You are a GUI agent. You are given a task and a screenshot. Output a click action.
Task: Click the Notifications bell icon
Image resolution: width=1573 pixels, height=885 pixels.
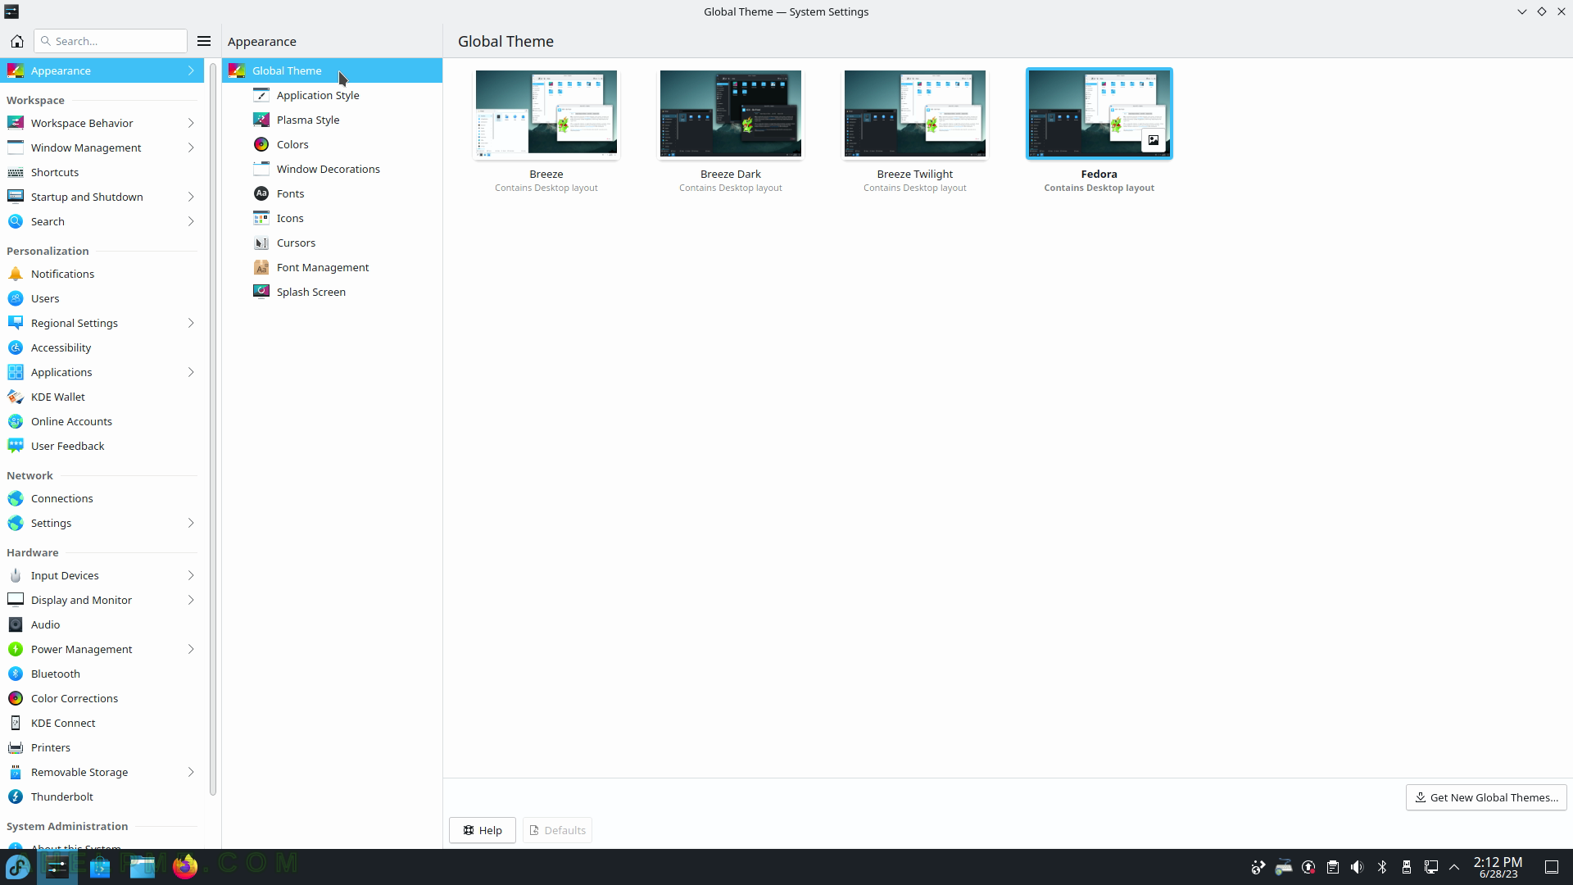pyautogui.click(x=16, y=274)
